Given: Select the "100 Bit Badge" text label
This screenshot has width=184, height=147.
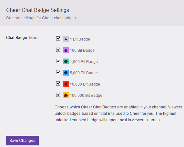Looking at the screenshot, I should (x=82, y=51).
